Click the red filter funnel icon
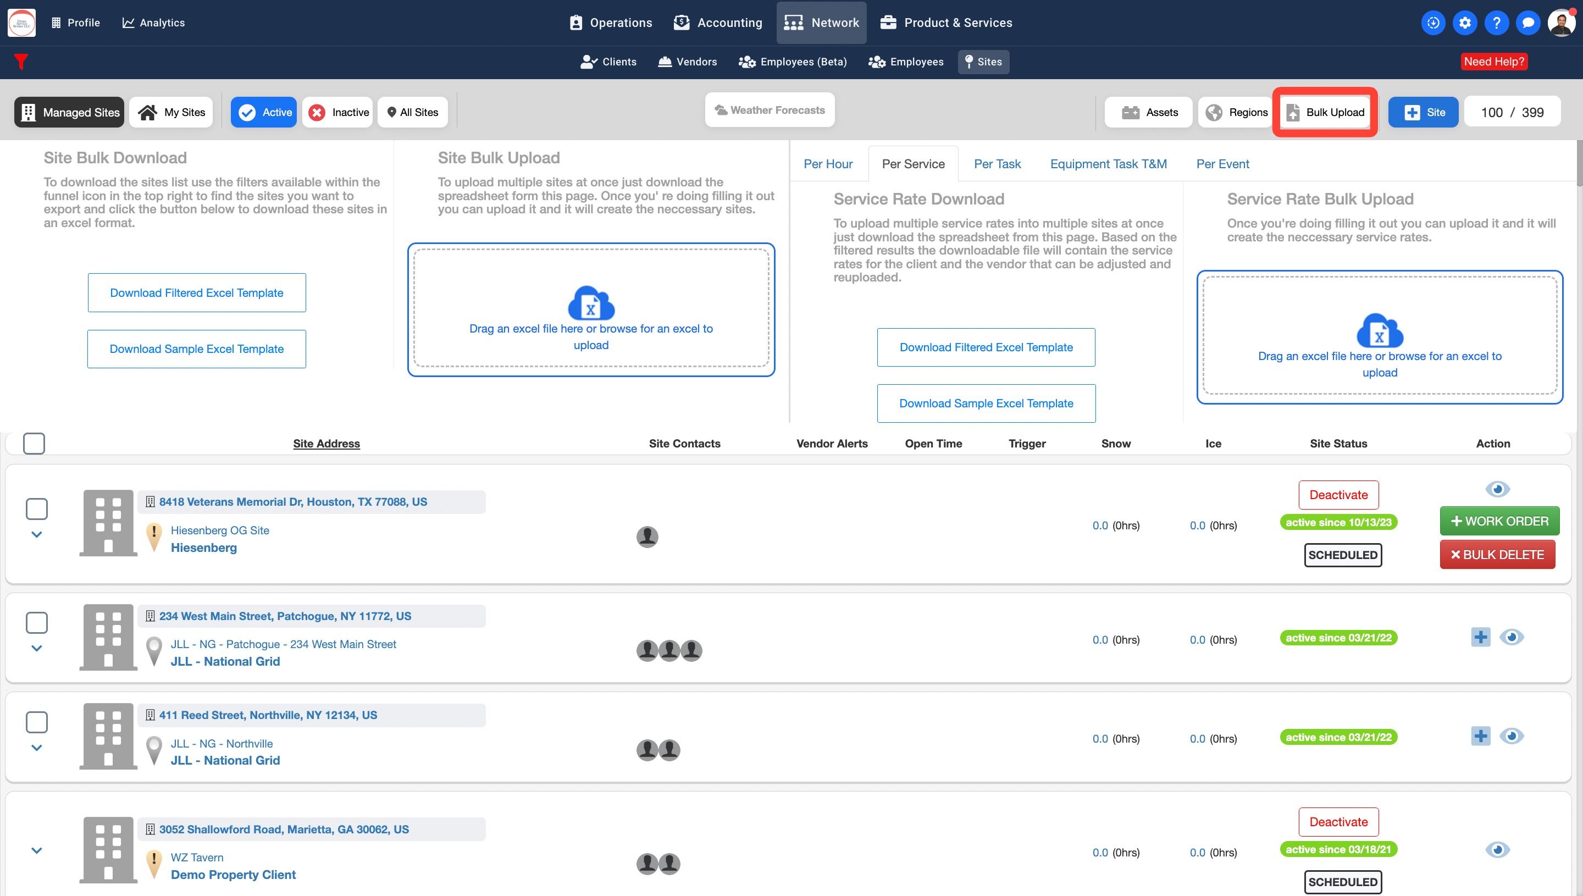 pyautogui.click(x=21, y=62)
